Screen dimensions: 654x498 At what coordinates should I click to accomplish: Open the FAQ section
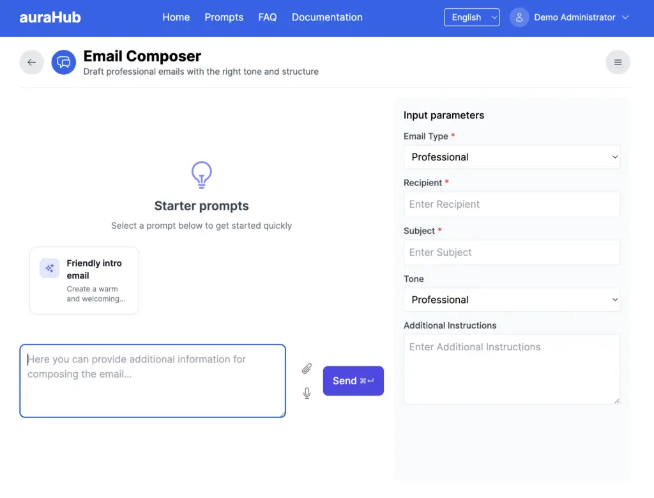tap(268, 17)
